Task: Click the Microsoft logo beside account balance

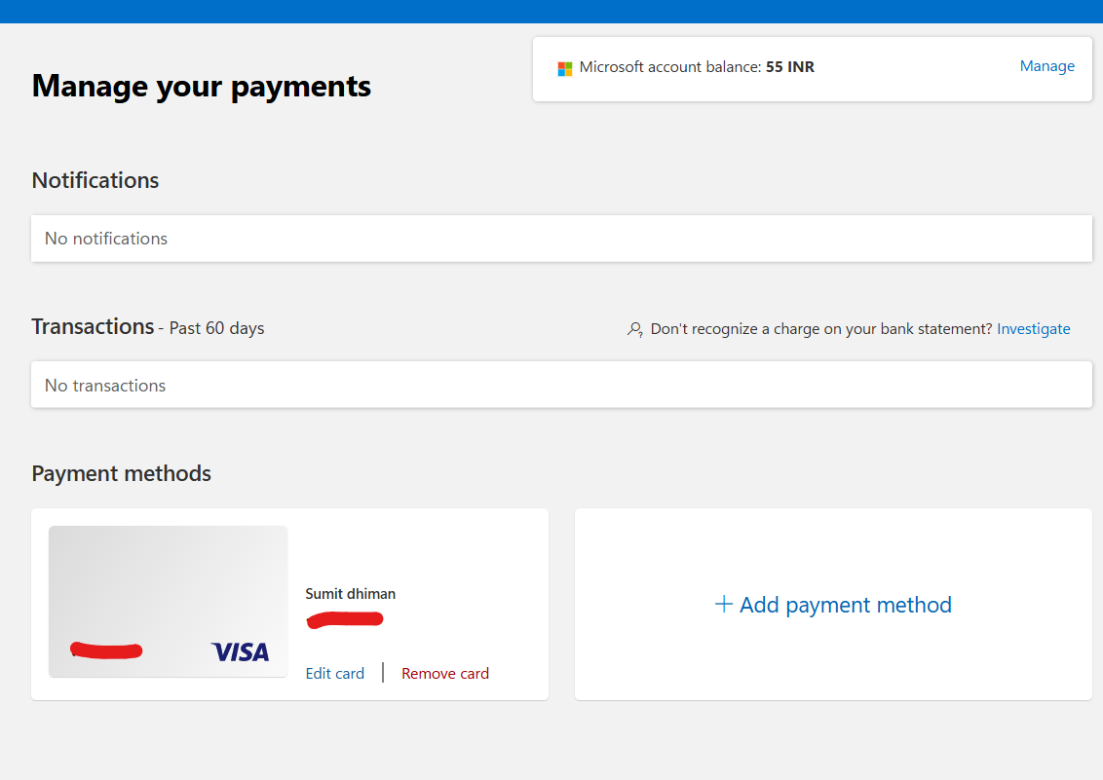Action: (x=565, y=68)
